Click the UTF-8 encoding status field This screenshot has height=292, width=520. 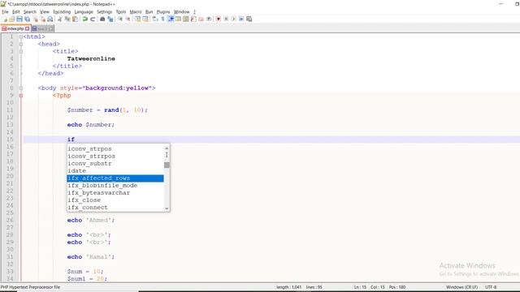(x=491, y=287)
